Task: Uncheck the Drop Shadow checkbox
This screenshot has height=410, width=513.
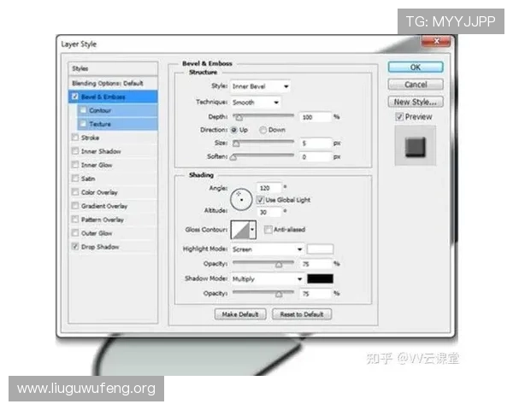Action: click(75, 247)
